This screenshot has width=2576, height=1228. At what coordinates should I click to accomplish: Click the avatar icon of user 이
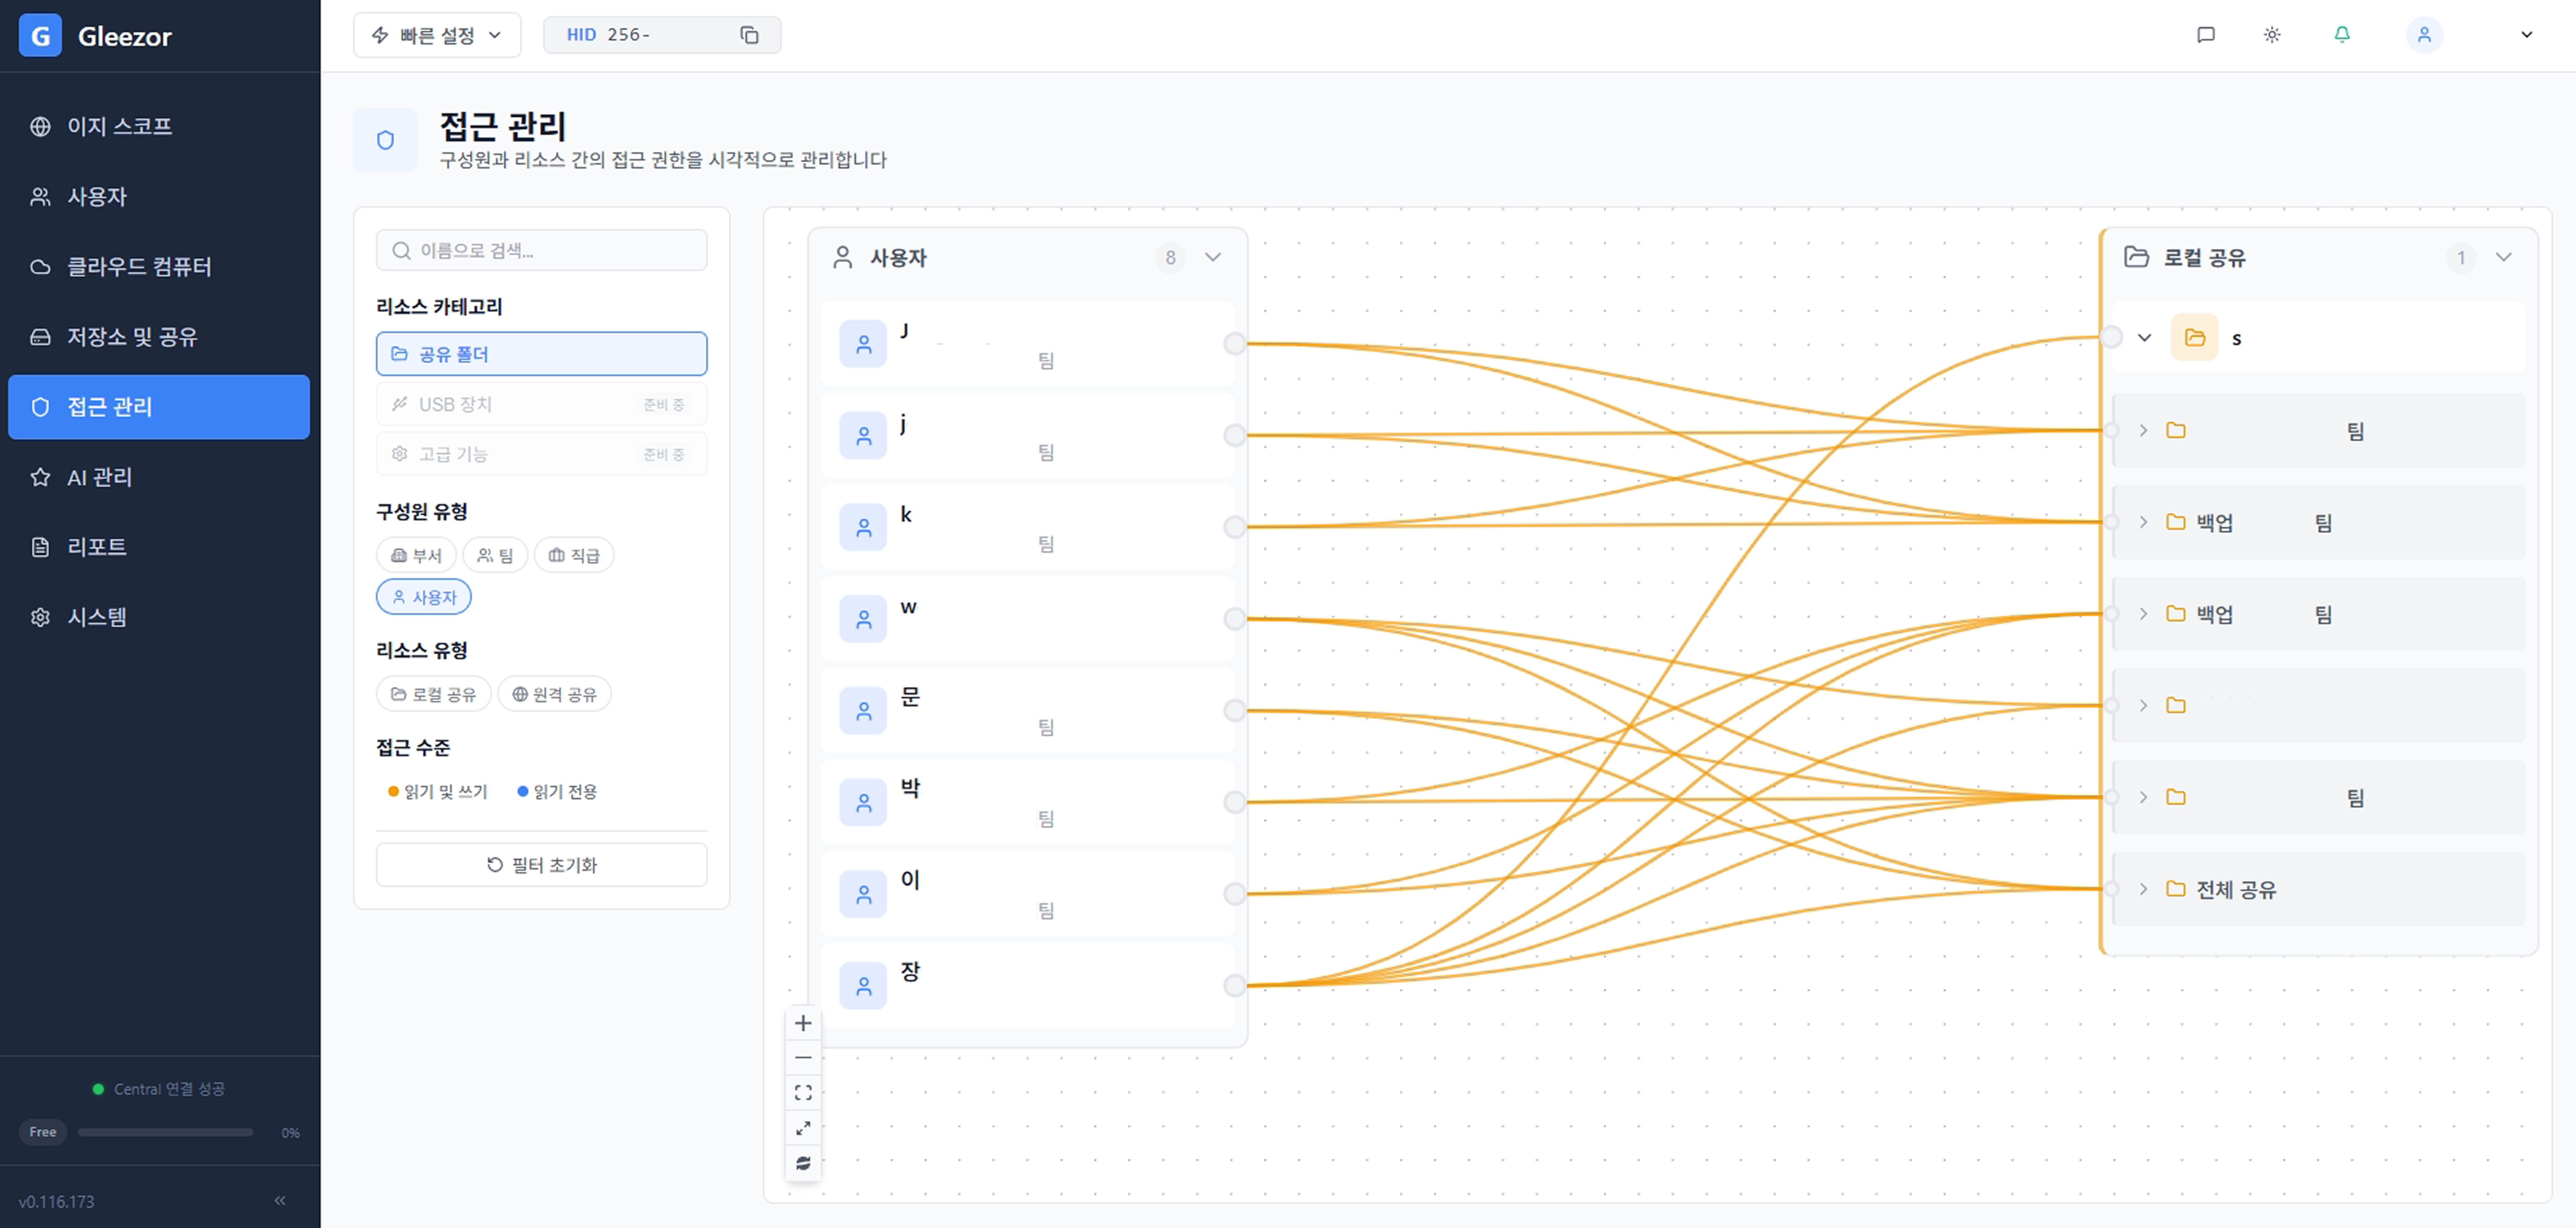[x=863, y=894]
